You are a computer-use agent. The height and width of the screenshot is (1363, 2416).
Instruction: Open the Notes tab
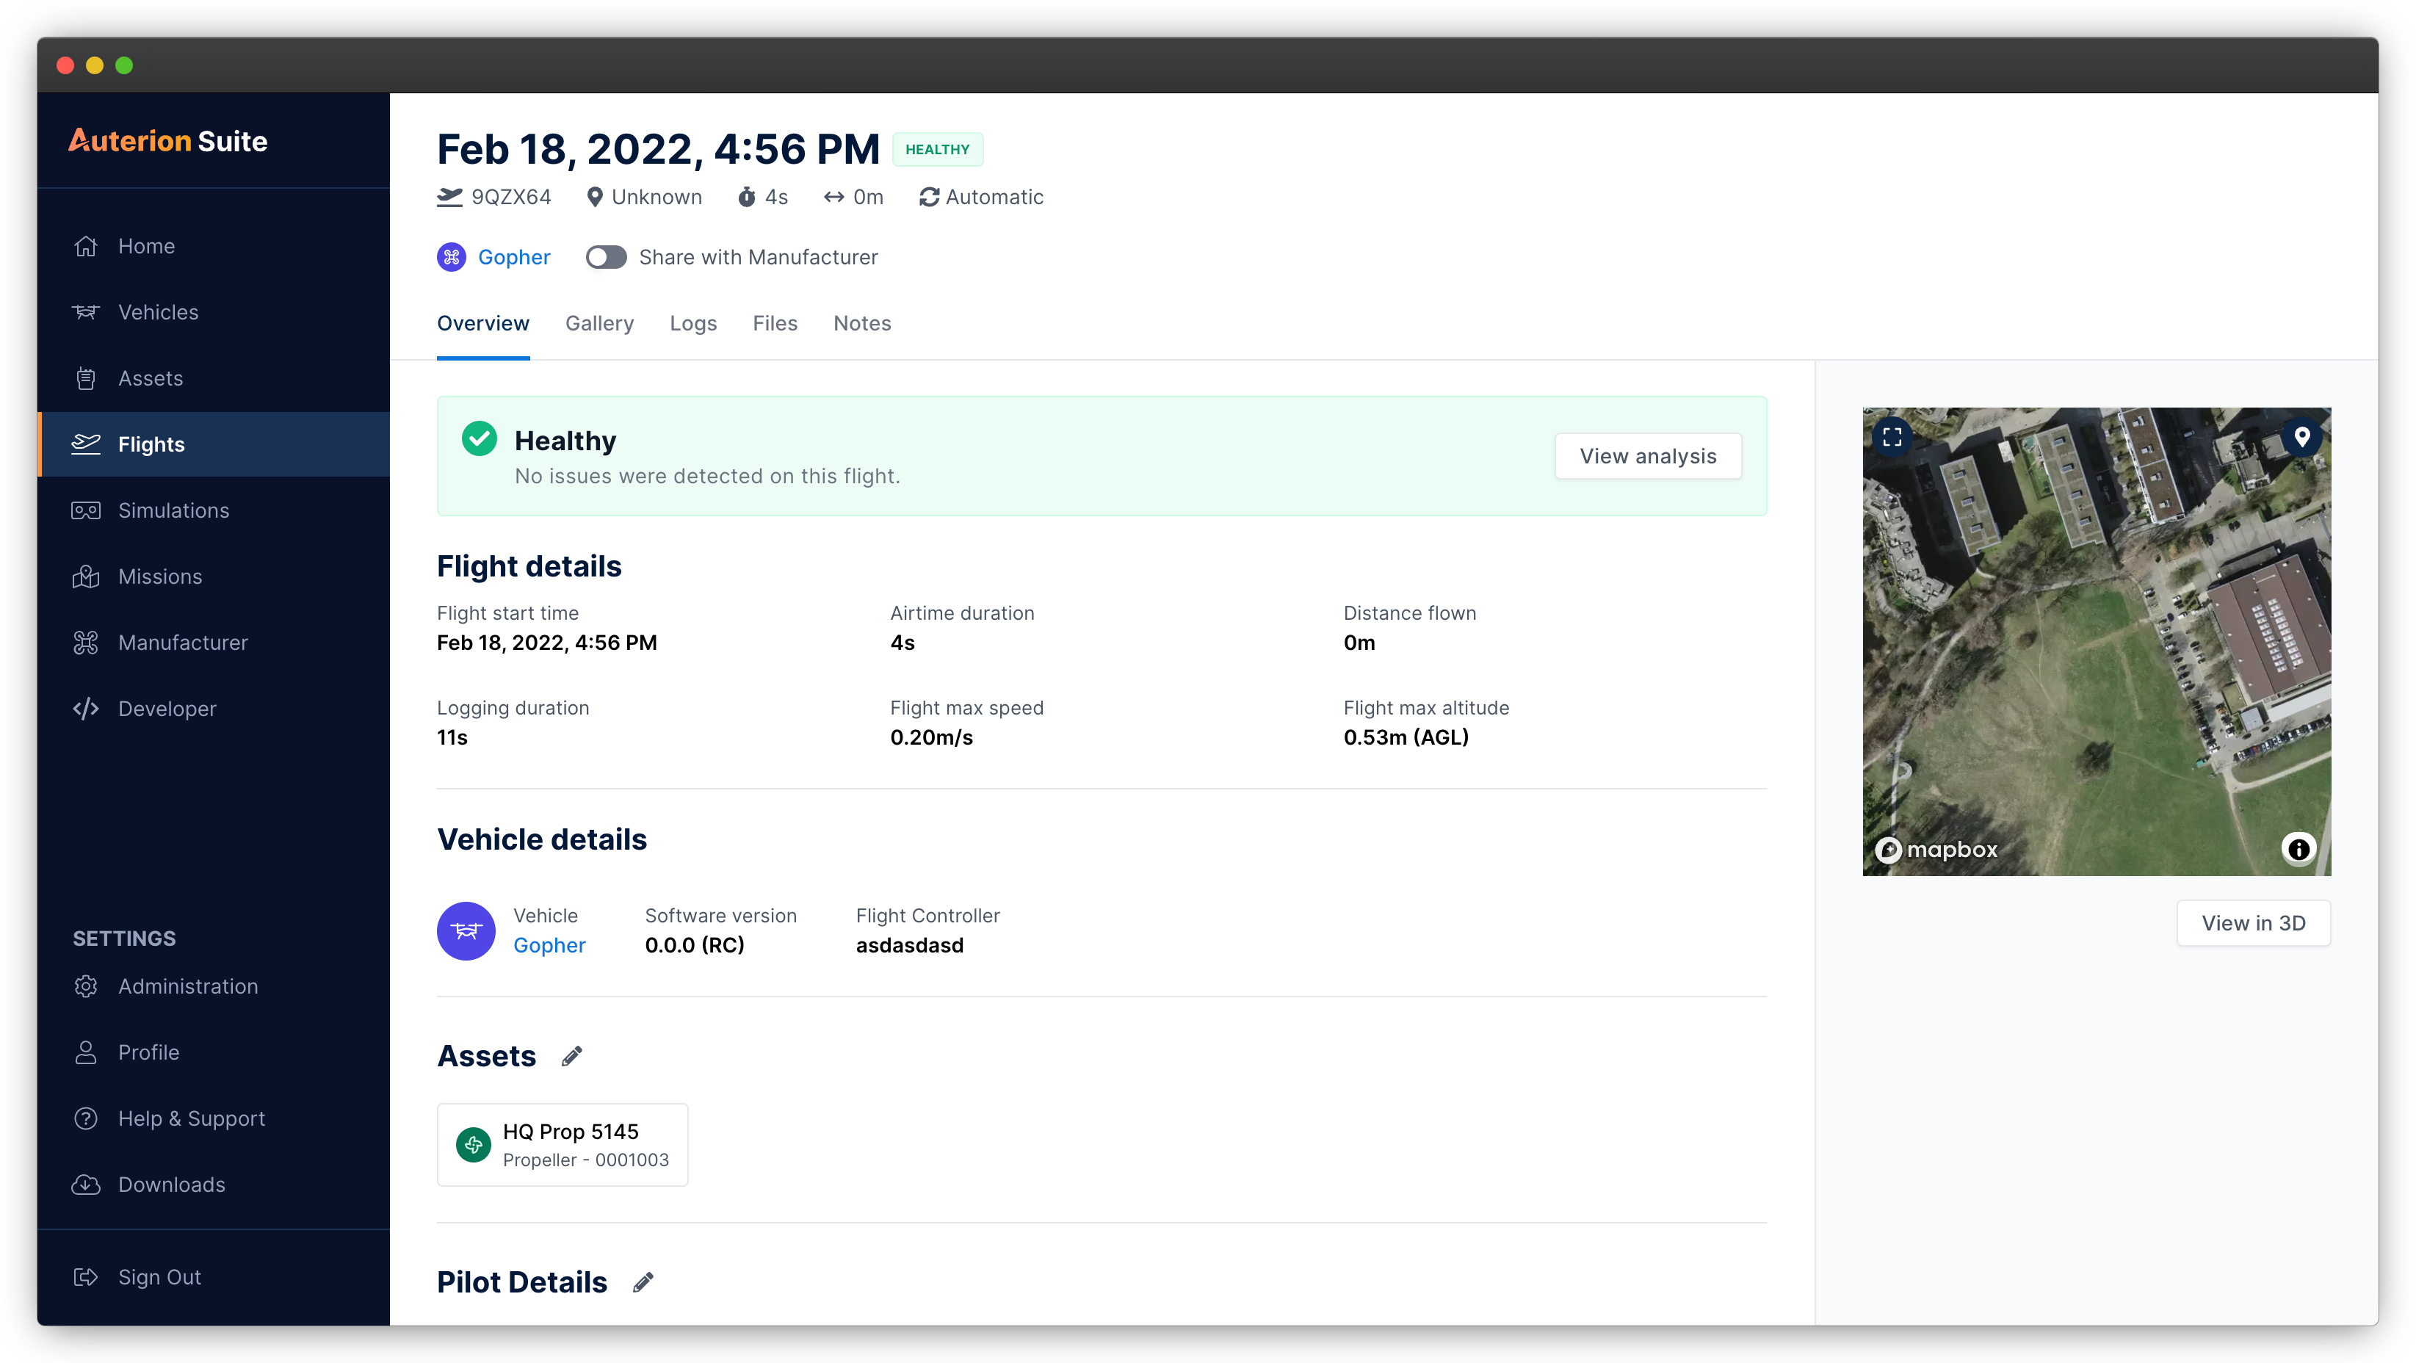pos(862,322)
